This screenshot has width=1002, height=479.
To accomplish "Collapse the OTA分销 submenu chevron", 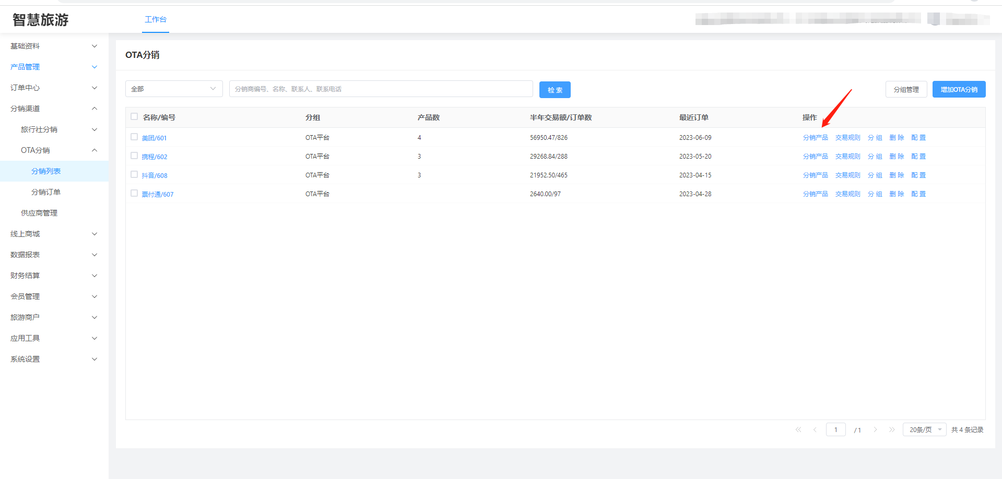I will coord(95,150).
